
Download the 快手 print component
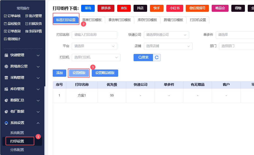[x=157, y=8]
